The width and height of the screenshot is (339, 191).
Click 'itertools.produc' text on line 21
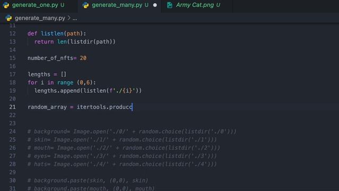point(104,107)
